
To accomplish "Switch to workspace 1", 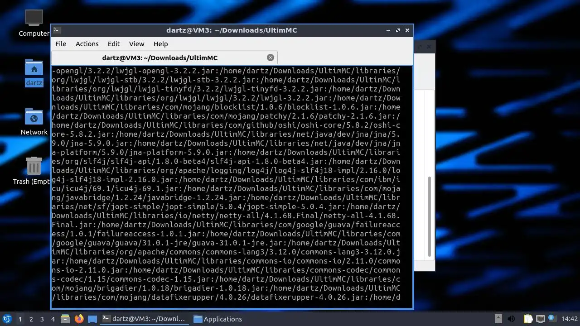I will pyautogui.click(x=20, y=319).
